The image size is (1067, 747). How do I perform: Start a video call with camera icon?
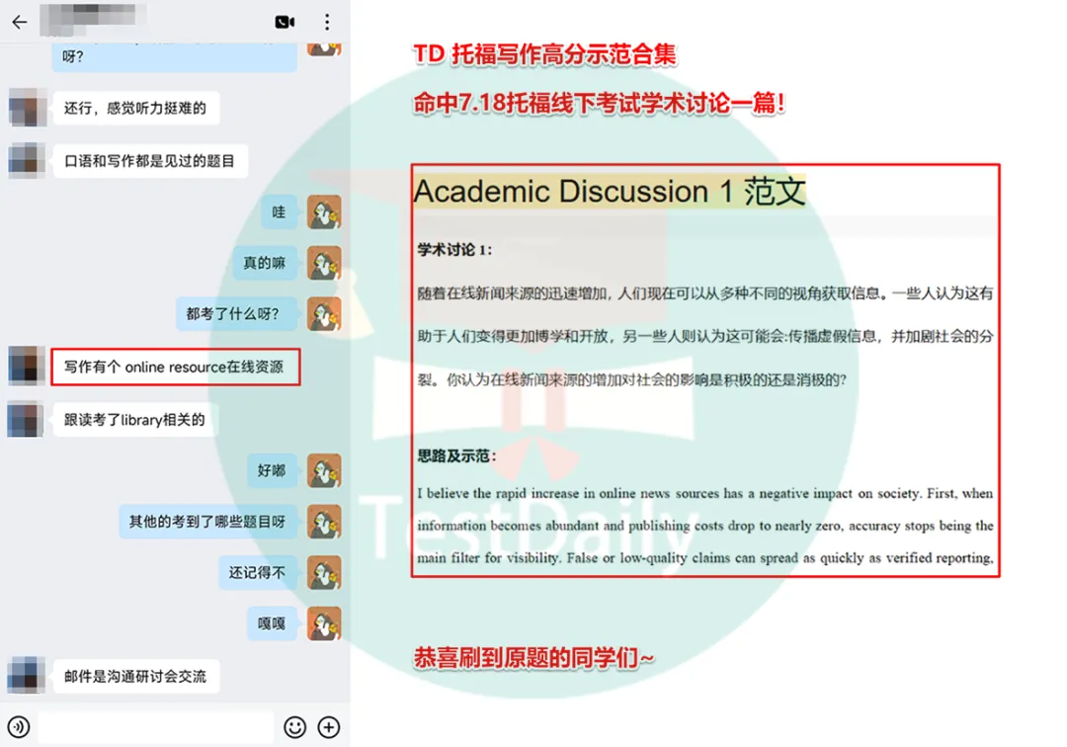(x=285, y=22)
